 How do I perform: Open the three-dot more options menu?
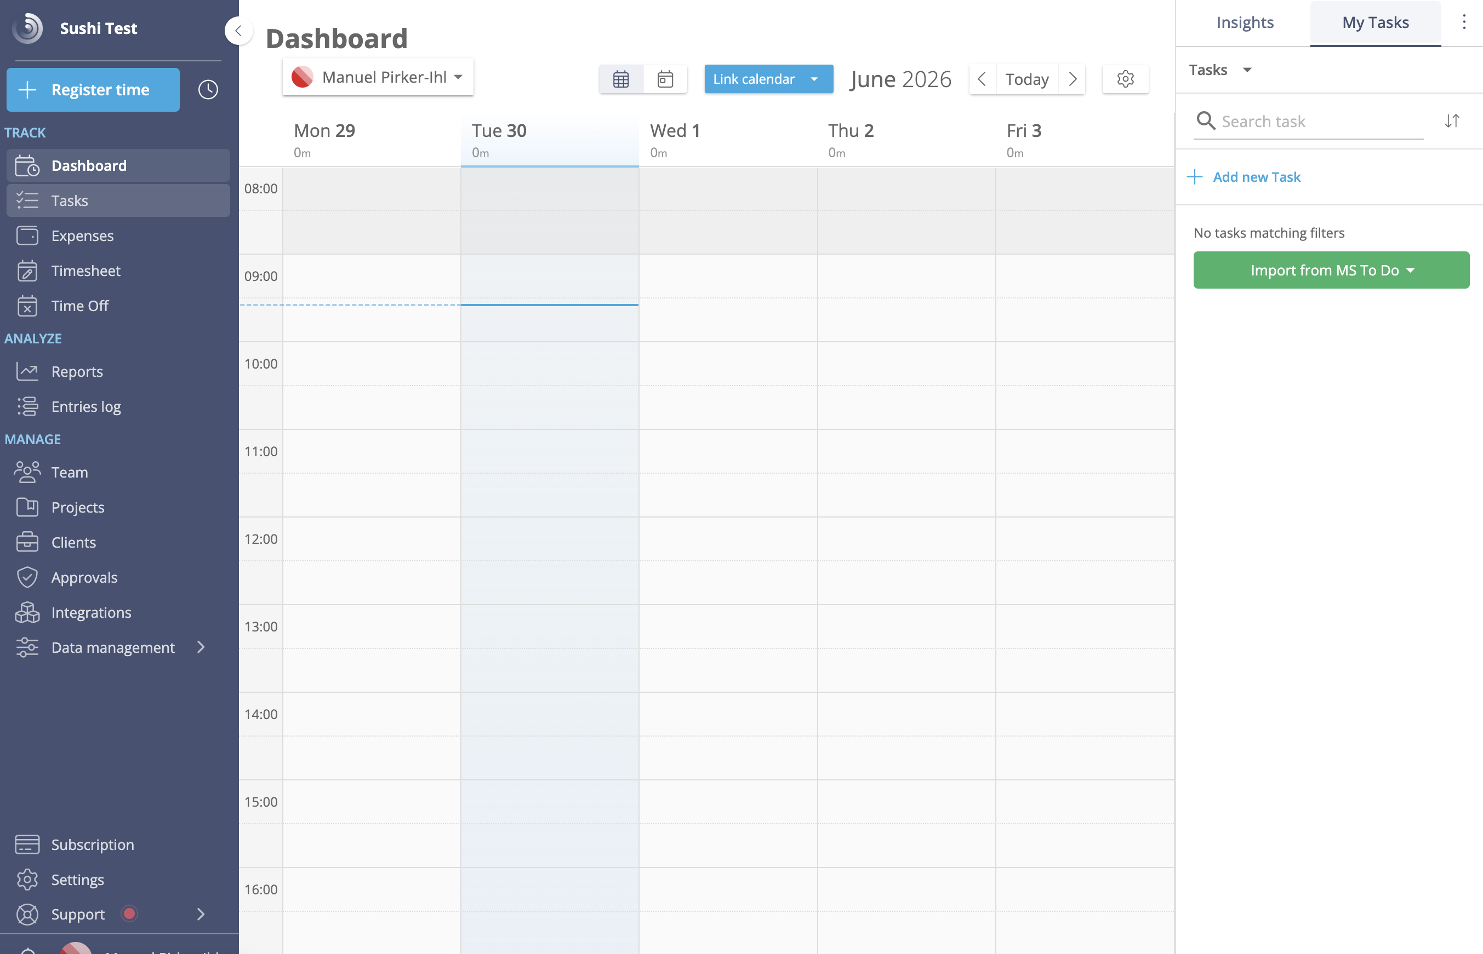pyautogui.click(x=1464, y=22)
